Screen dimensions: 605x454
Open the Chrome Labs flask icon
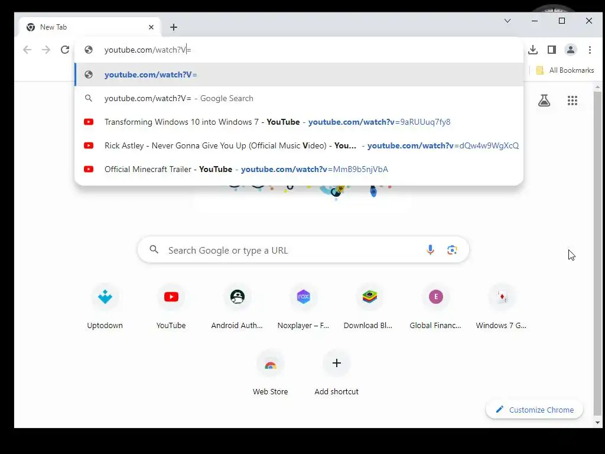(x=544, y=100)
